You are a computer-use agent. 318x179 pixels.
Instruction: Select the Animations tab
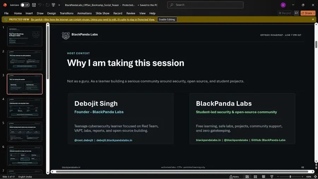[84, 13]
